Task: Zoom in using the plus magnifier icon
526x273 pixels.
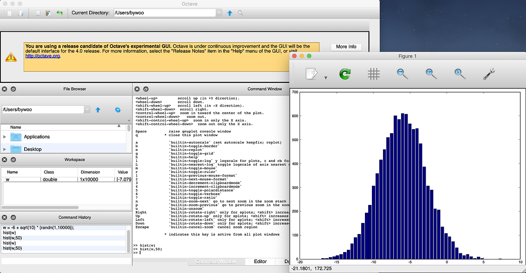Action: (431, 74)
